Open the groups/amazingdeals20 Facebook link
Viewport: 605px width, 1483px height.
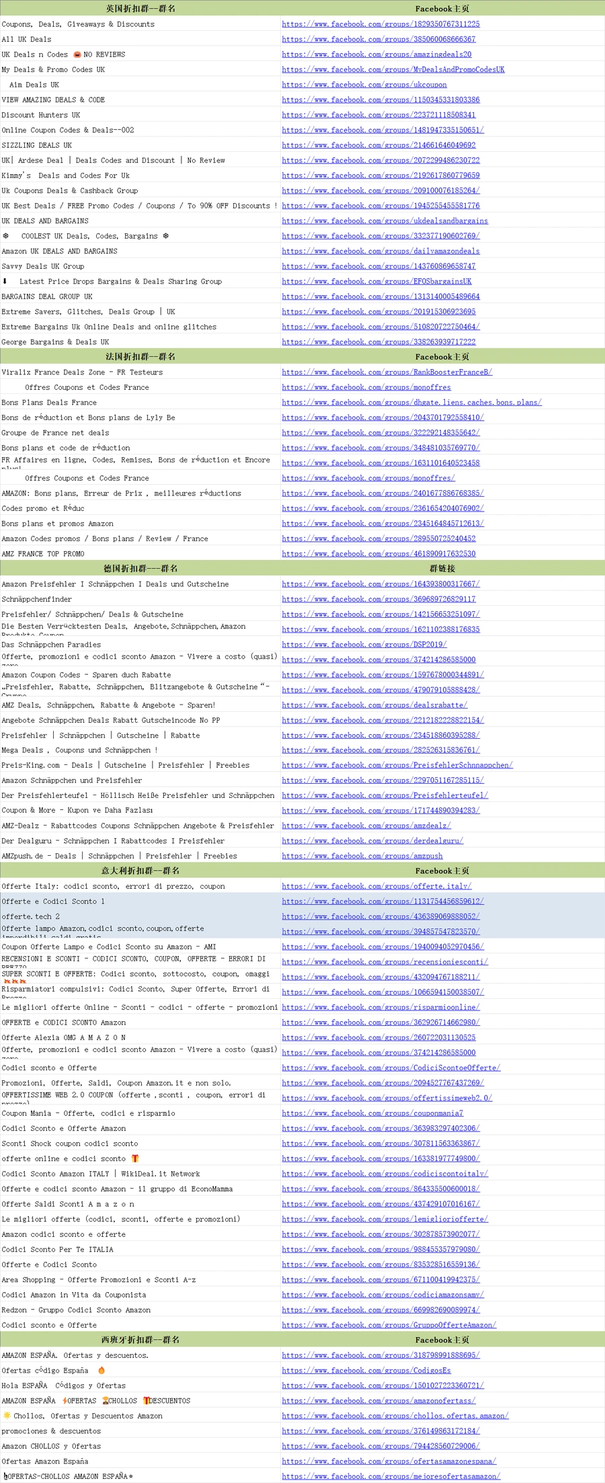(376, 54)
